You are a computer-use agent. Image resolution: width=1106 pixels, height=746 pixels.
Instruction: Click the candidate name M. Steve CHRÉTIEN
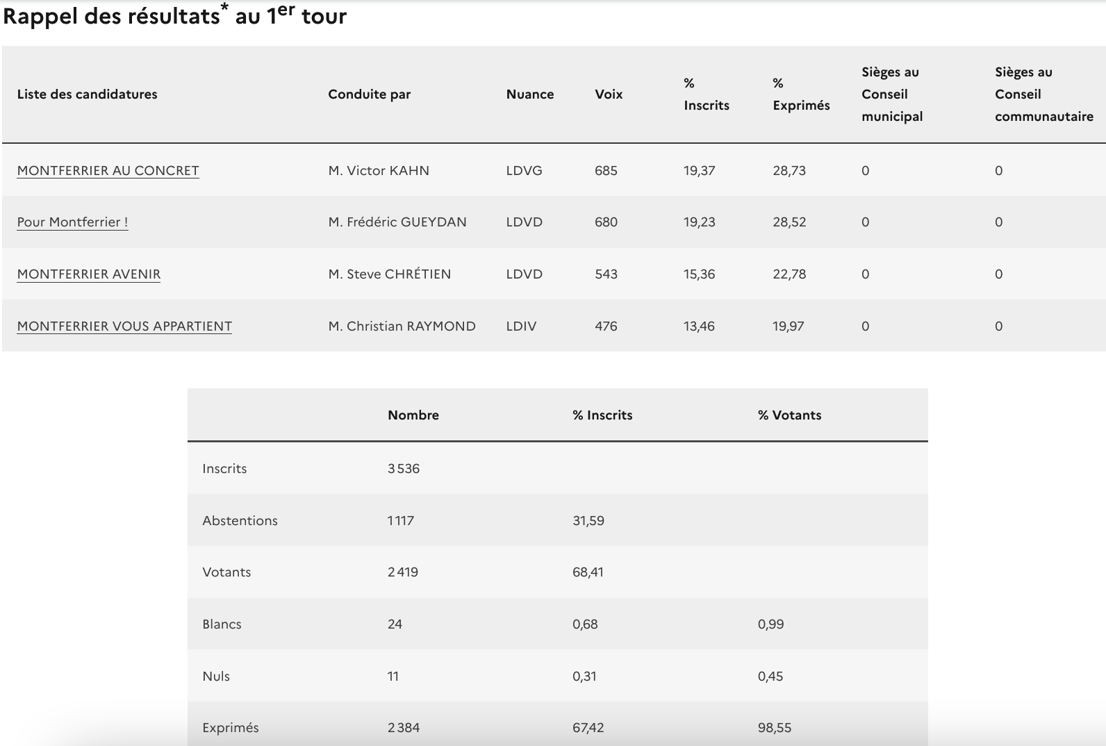389,274
